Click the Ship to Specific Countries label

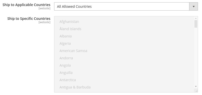pos(29,19)
